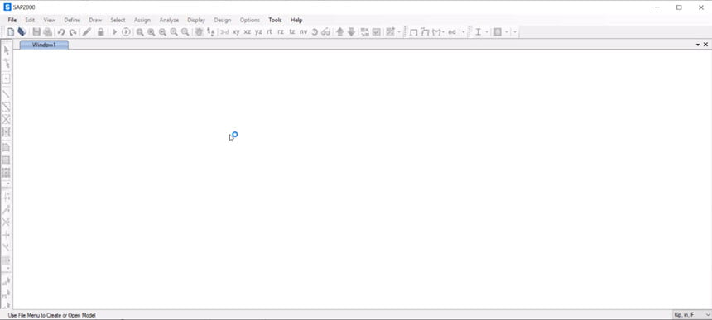Screen dimensions: 712x320
Task: Click the Perspective Toggle glasses icon
Action: (x=325, y=32)
